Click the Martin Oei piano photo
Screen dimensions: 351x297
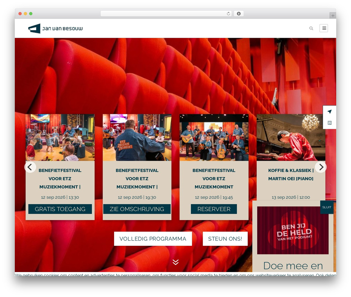click(291, 138)
